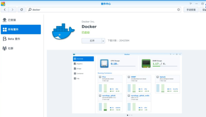The width and height of the screenshot is (206, 117).
Task: Click the Plex container monitor icon
Action: coord(100,77)
